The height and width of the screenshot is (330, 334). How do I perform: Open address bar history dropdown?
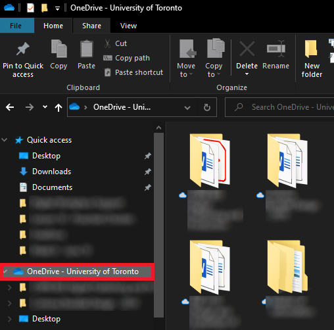[187, 108]
